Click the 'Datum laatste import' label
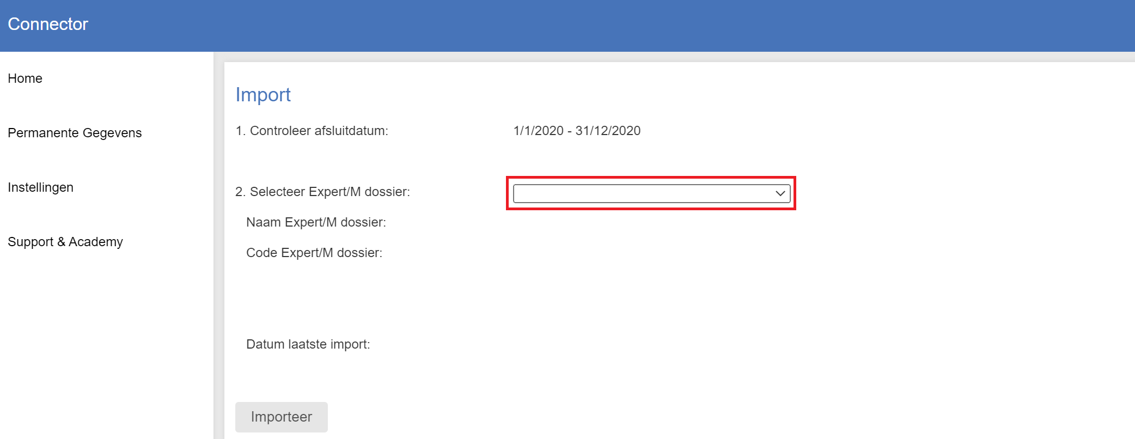The height and width of the screenshot is (439, 1135). (x=308, y=344)
